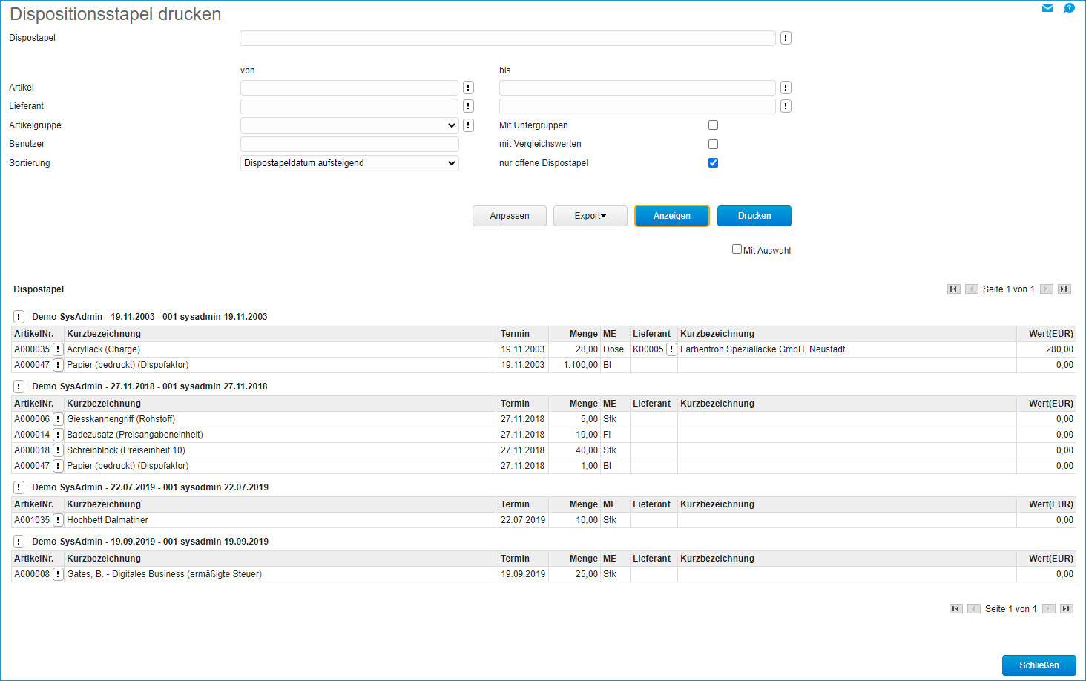Viewport: 1086px width, 681px height.
Task: Open info icon for the 27.11.2018 Dispostapel group
Action: 19,386
